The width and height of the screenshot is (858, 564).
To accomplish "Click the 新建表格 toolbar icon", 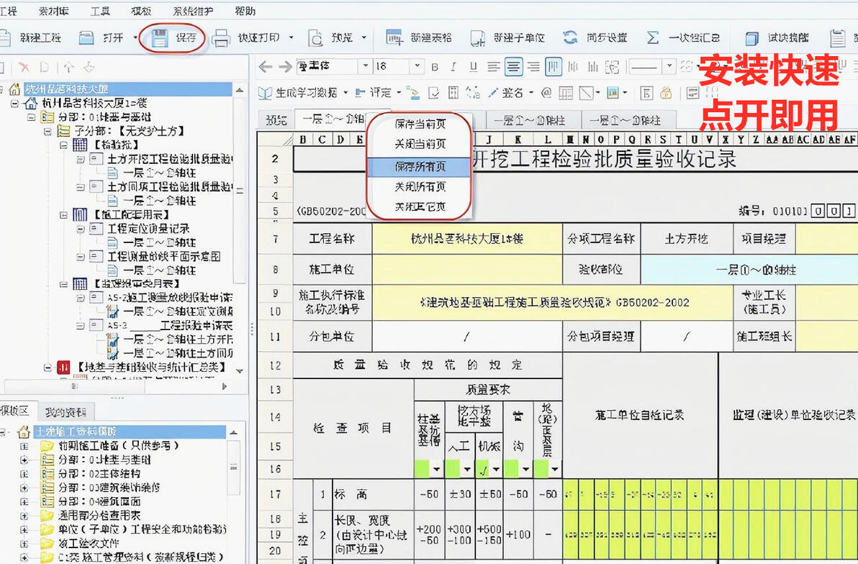I will point(394,37).
